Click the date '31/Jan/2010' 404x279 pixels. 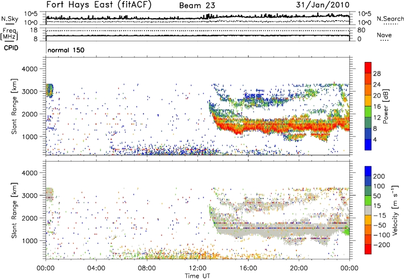(323, 5)
